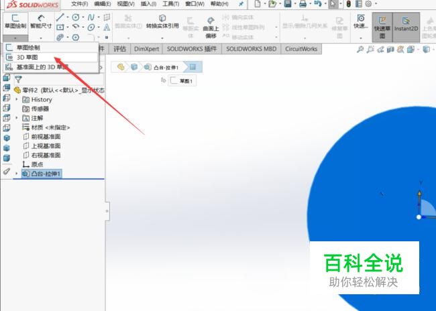
Task: Expand the 注解 annotations node
Action: click(16, 118)
